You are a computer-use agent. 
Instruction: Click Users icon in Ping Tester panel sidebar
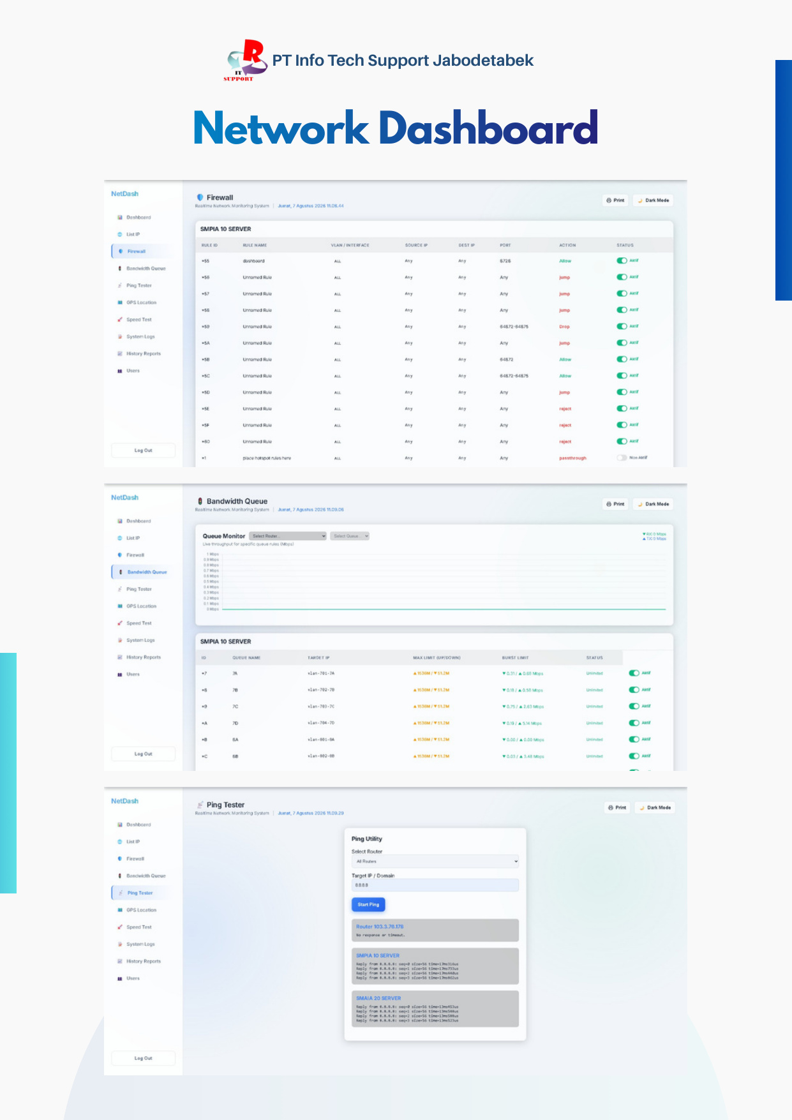[x=120, y=978]
